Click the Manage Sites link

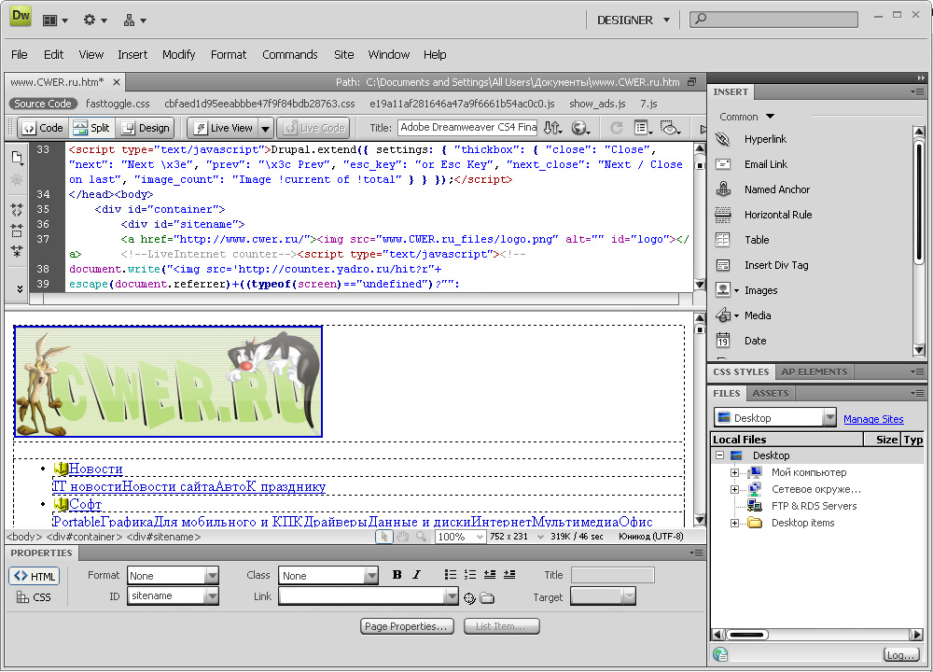(873, 419)
